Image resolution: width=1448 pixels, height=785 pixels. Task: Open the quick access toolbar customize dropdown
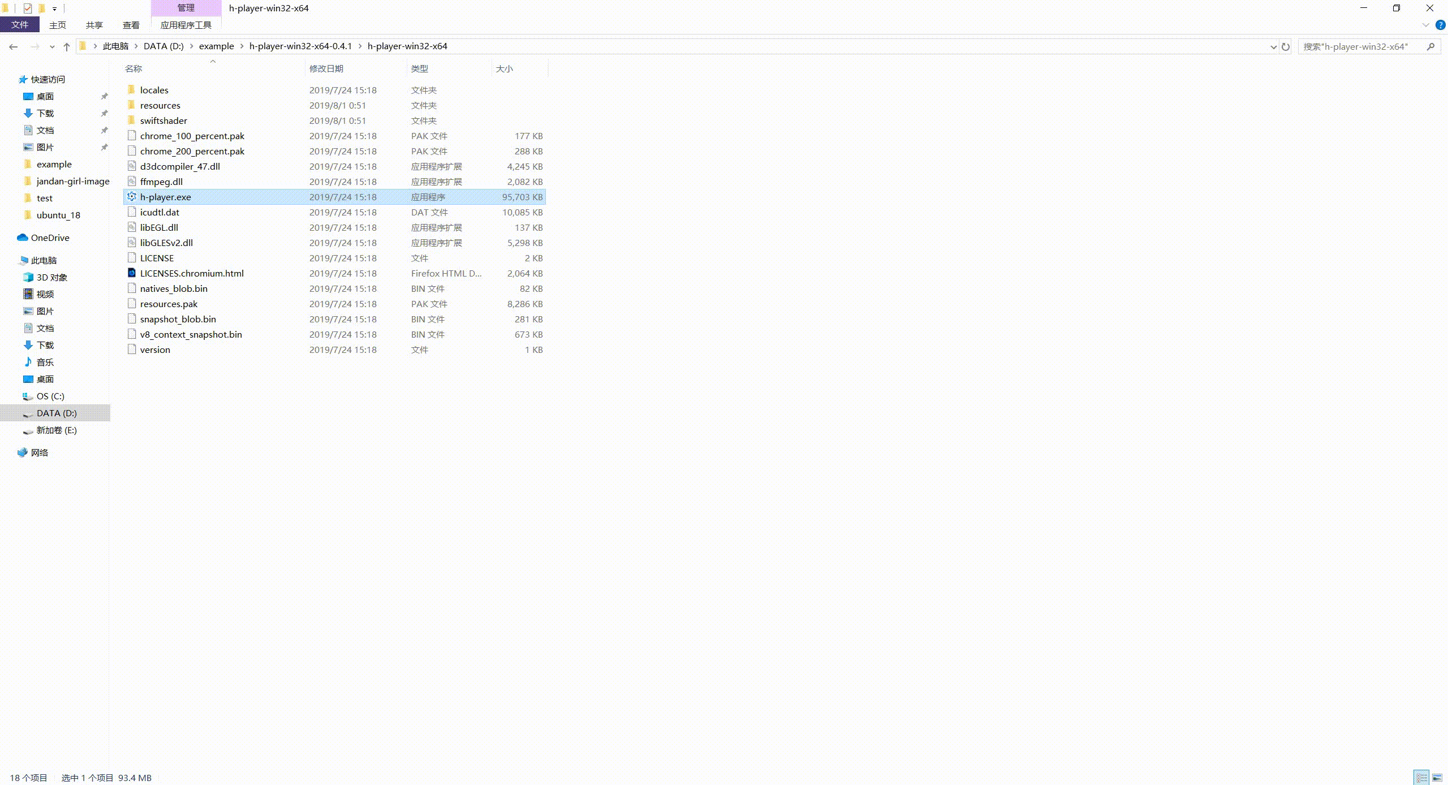pyautogui.click(x=54, y=8)
